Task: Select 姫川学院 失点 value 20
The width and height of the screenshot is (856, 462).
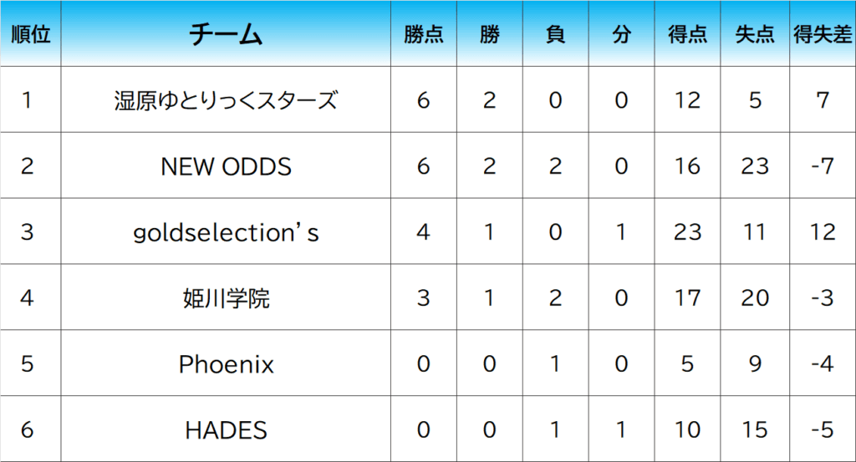Action: click(755, 297)
